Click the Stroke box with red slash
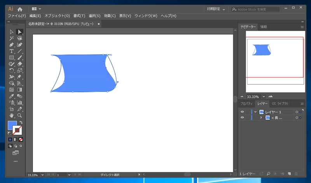 [17, 130]
